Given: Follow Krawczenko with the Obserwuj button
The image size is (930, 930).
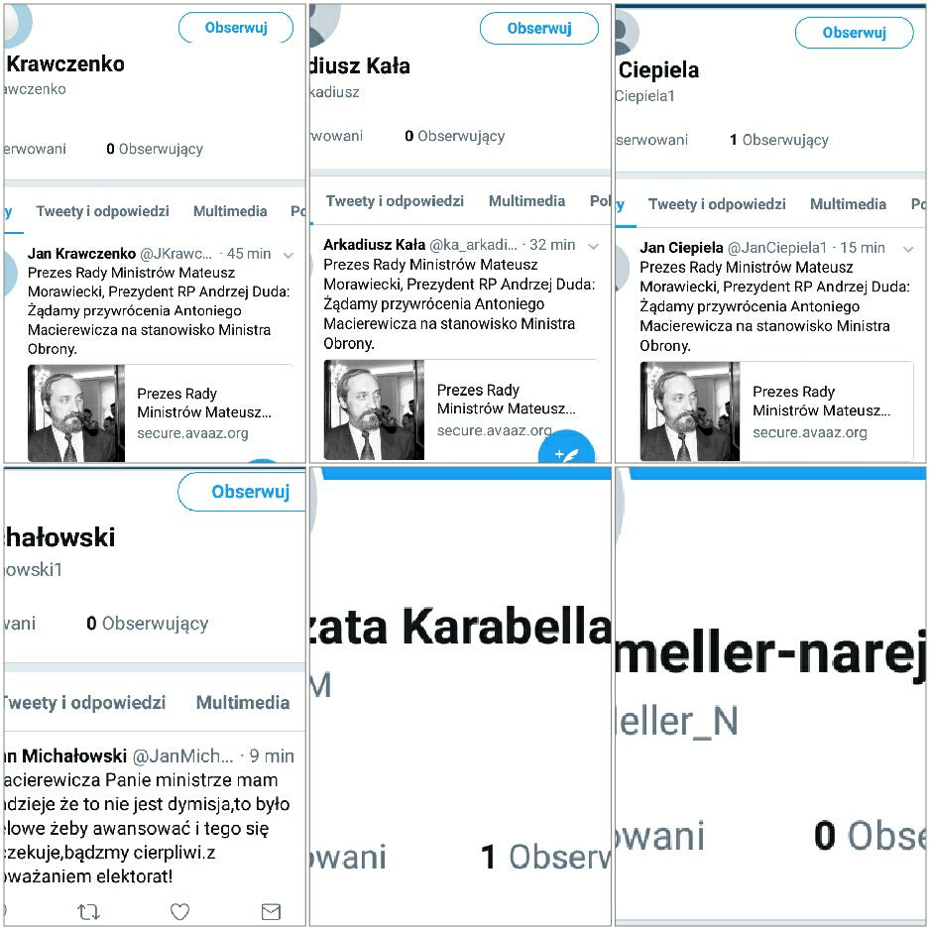Looking at the screenshot, I should click(x=236, y=28).
